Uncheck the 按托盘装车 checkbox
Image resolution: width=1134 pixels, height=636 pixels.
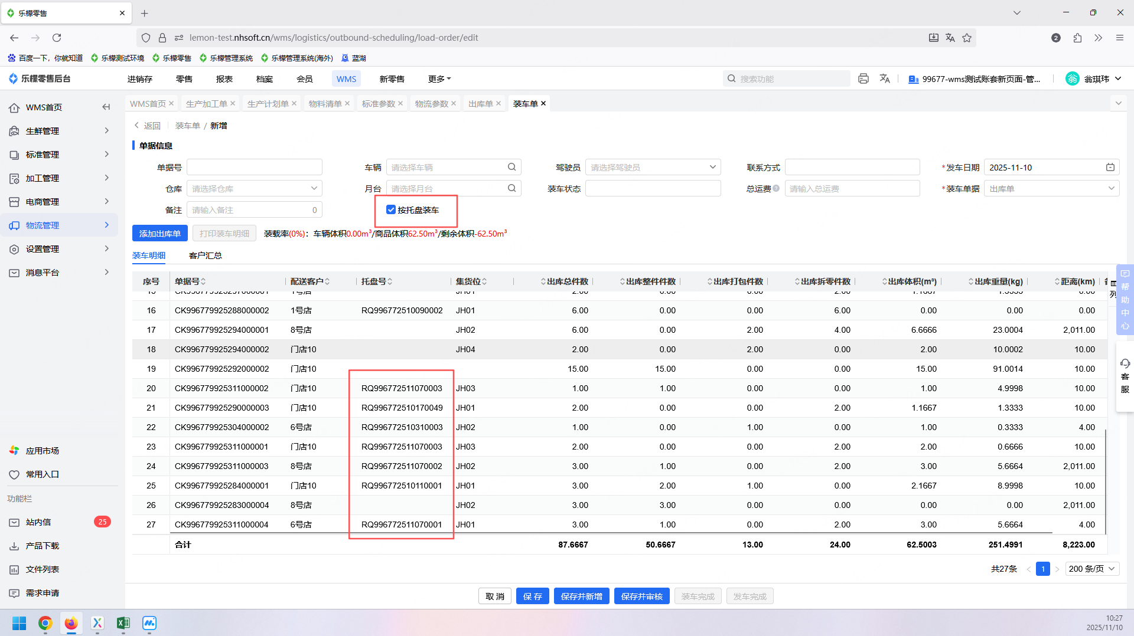(391, 210)
